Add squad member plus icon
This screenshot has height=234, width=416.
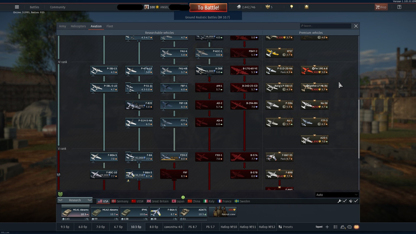(327, 227)
